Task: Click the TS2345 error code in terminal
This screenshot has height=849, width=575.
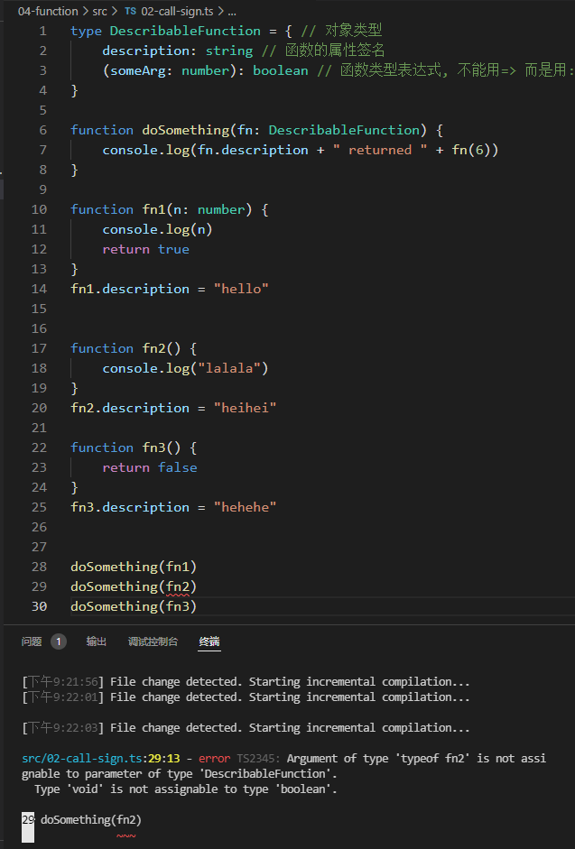Action: [x=257, y=759]
